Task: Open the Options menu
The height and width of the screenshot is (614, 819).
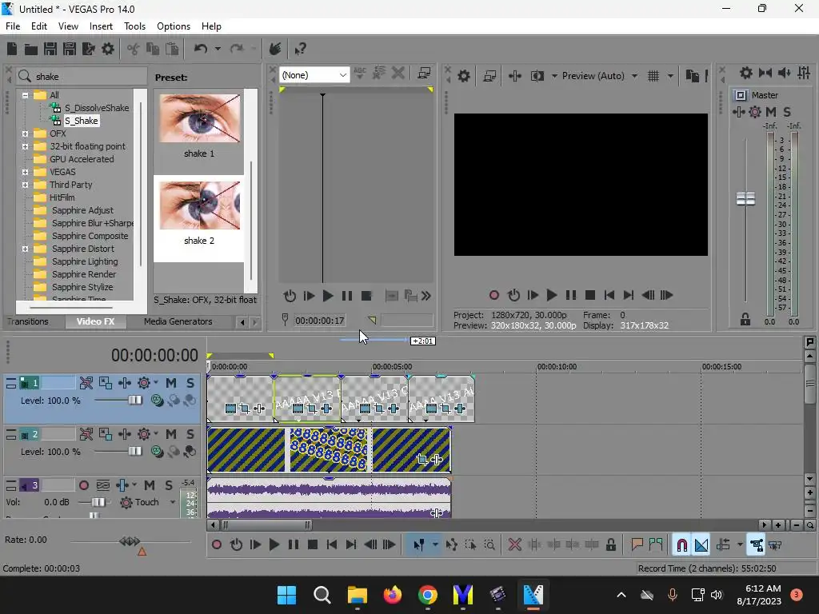Action: click(174, 26)
